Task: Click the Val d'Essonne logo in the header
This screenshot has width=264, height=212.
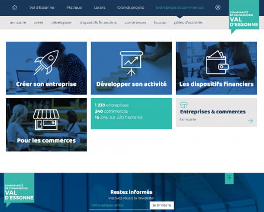Action: (244, 16)
